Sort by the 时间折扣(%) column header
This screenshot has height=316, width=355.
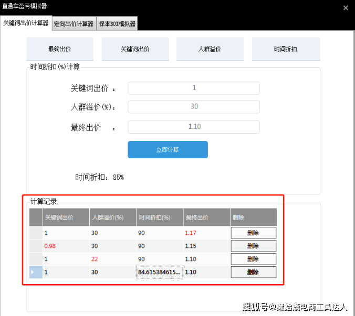(160, 217)
